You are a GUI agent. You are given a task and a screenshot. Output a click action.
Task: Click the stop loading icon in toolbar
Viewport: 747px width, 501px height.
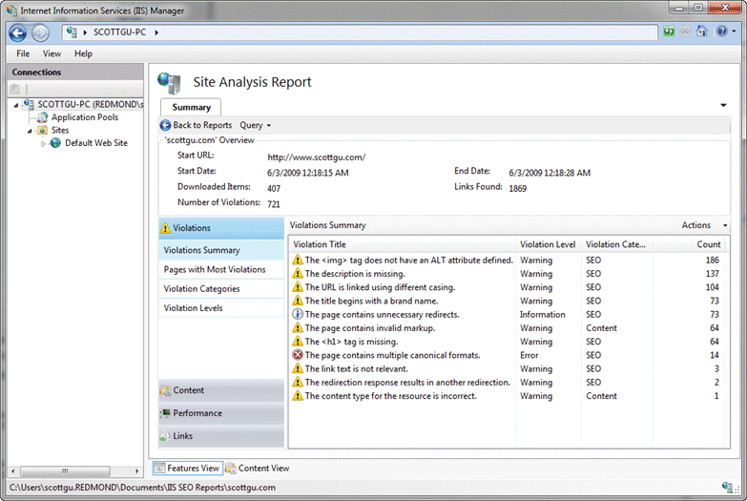coord(686,31)
